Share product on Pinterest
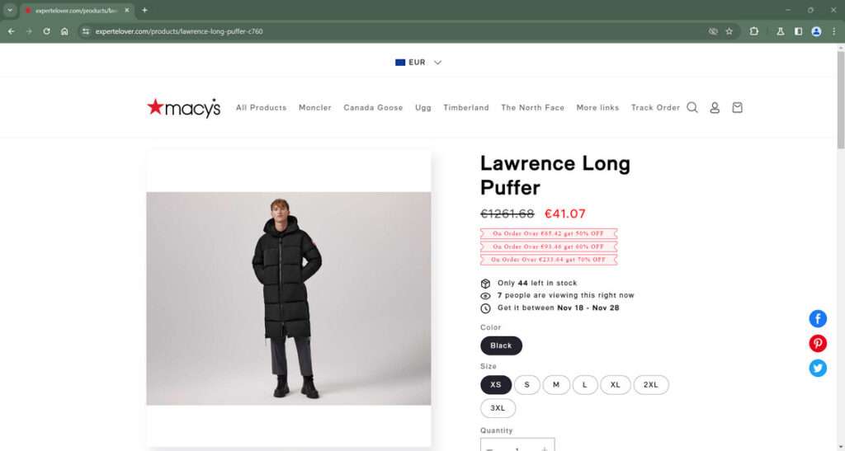Image resolution: width=845 pixels, height=451 pixels. [x=818, y=344]
